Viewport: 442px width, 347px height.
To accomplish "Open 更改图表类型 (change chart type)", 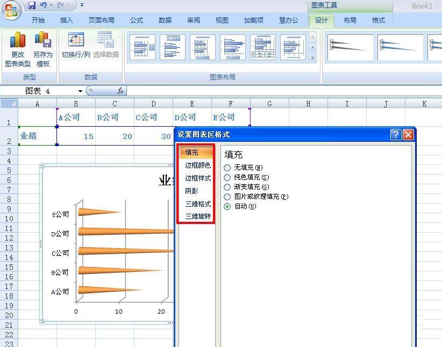I will pyautogui.click(x=18, y=49).
